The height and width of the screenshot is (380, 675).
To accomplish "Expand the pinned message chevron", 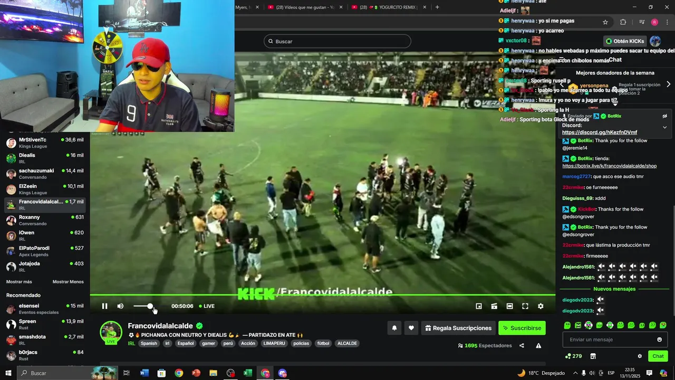I will [665, 127].
